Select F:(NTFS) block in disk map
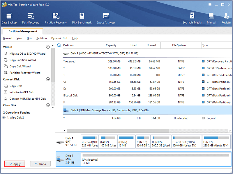 point(216,141)
